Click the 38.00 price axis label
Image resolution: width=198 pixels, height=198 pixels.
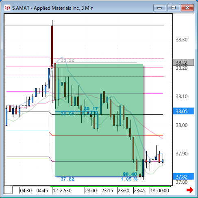coord(182,125)
